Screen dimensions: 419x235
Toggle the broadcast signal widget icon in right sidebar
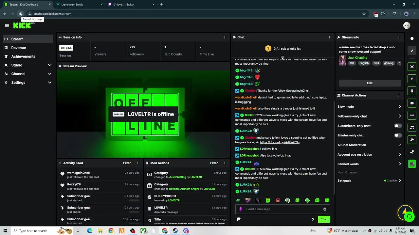(x=412, y=115)
